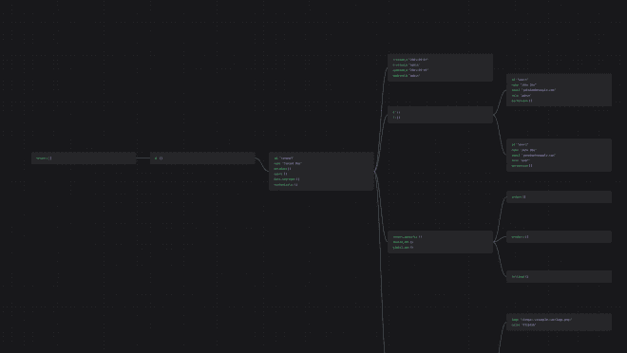This screenshot has height=353, width=627.
Task: Select the three-row node with three children
Action: click(440, 242)
